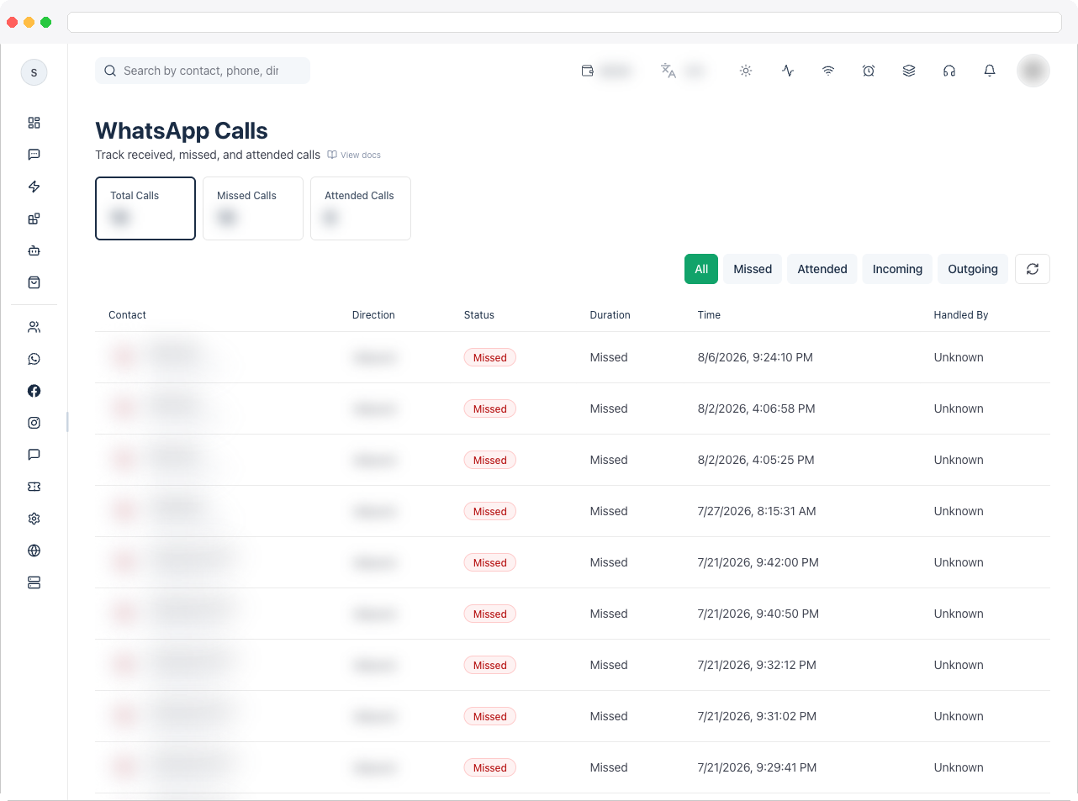Open the globe icon in sidebar
This screenshot has width=1078, height=801.
(34, 551)
